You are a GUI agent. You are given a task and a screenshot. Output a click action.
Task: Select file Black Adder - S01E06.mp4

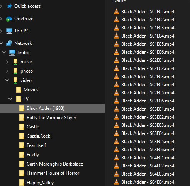click(x=148, y=52)
